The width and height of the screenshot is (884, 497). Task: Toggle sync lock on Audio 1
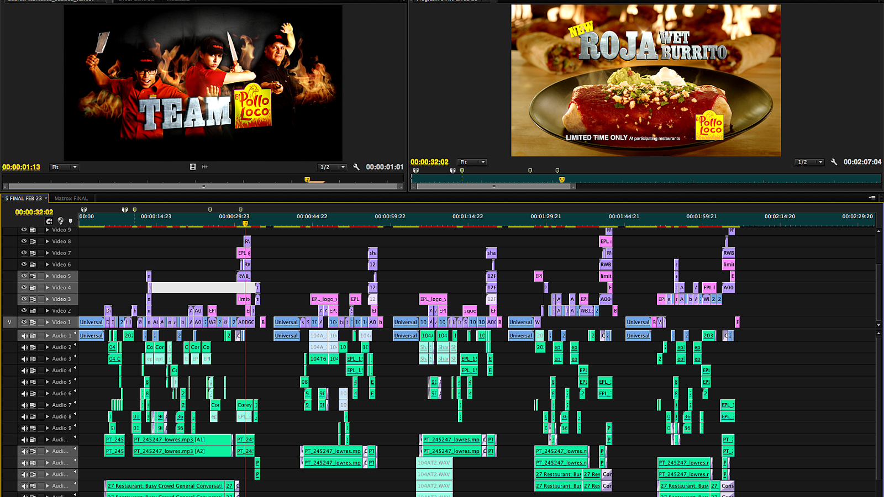[33, 336]
